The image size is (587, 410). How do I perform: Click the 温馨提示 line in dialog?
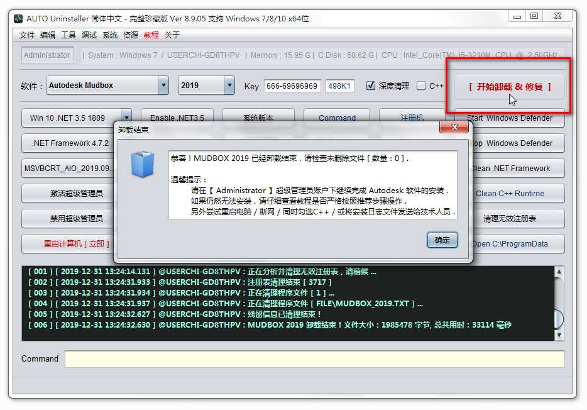(x=189, y=180)
